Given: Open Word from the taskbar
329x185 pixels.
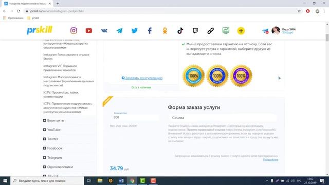Looking at the screenshot, I should coord(121,180).
